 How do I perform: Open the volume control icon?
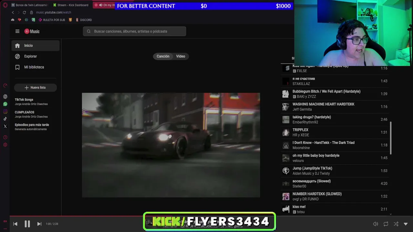(x=376, y=224)
